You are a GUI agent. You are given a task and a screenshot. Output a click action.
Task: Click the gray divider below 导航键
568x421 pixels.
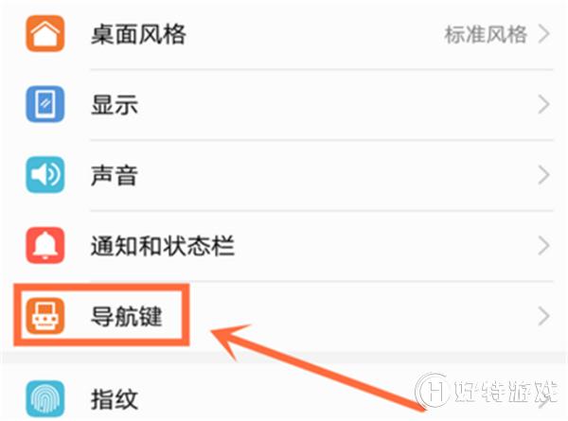pyautogui.click(x=284, y=358)
